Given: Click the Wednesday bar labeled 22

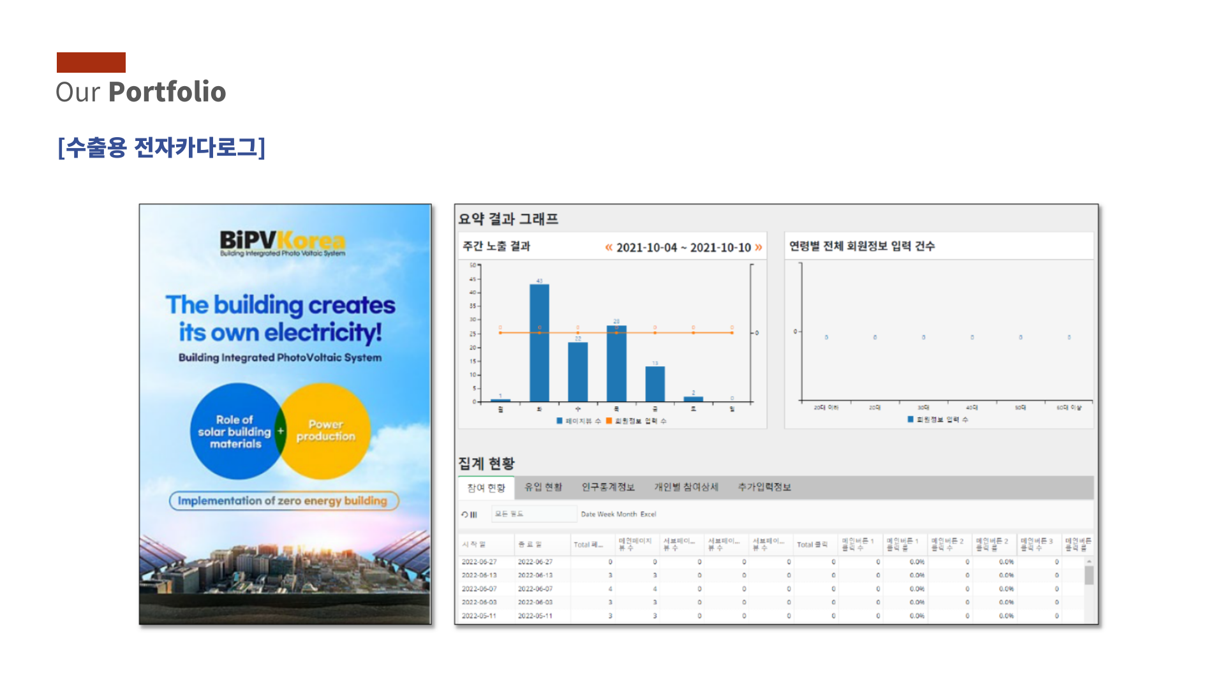Looking at the screenshot, I should (578, 371).
